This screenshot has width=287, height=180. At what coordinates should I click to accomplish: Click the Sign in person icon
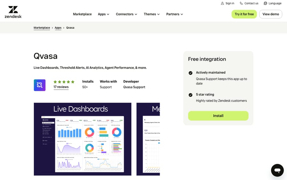coord(222,3)
